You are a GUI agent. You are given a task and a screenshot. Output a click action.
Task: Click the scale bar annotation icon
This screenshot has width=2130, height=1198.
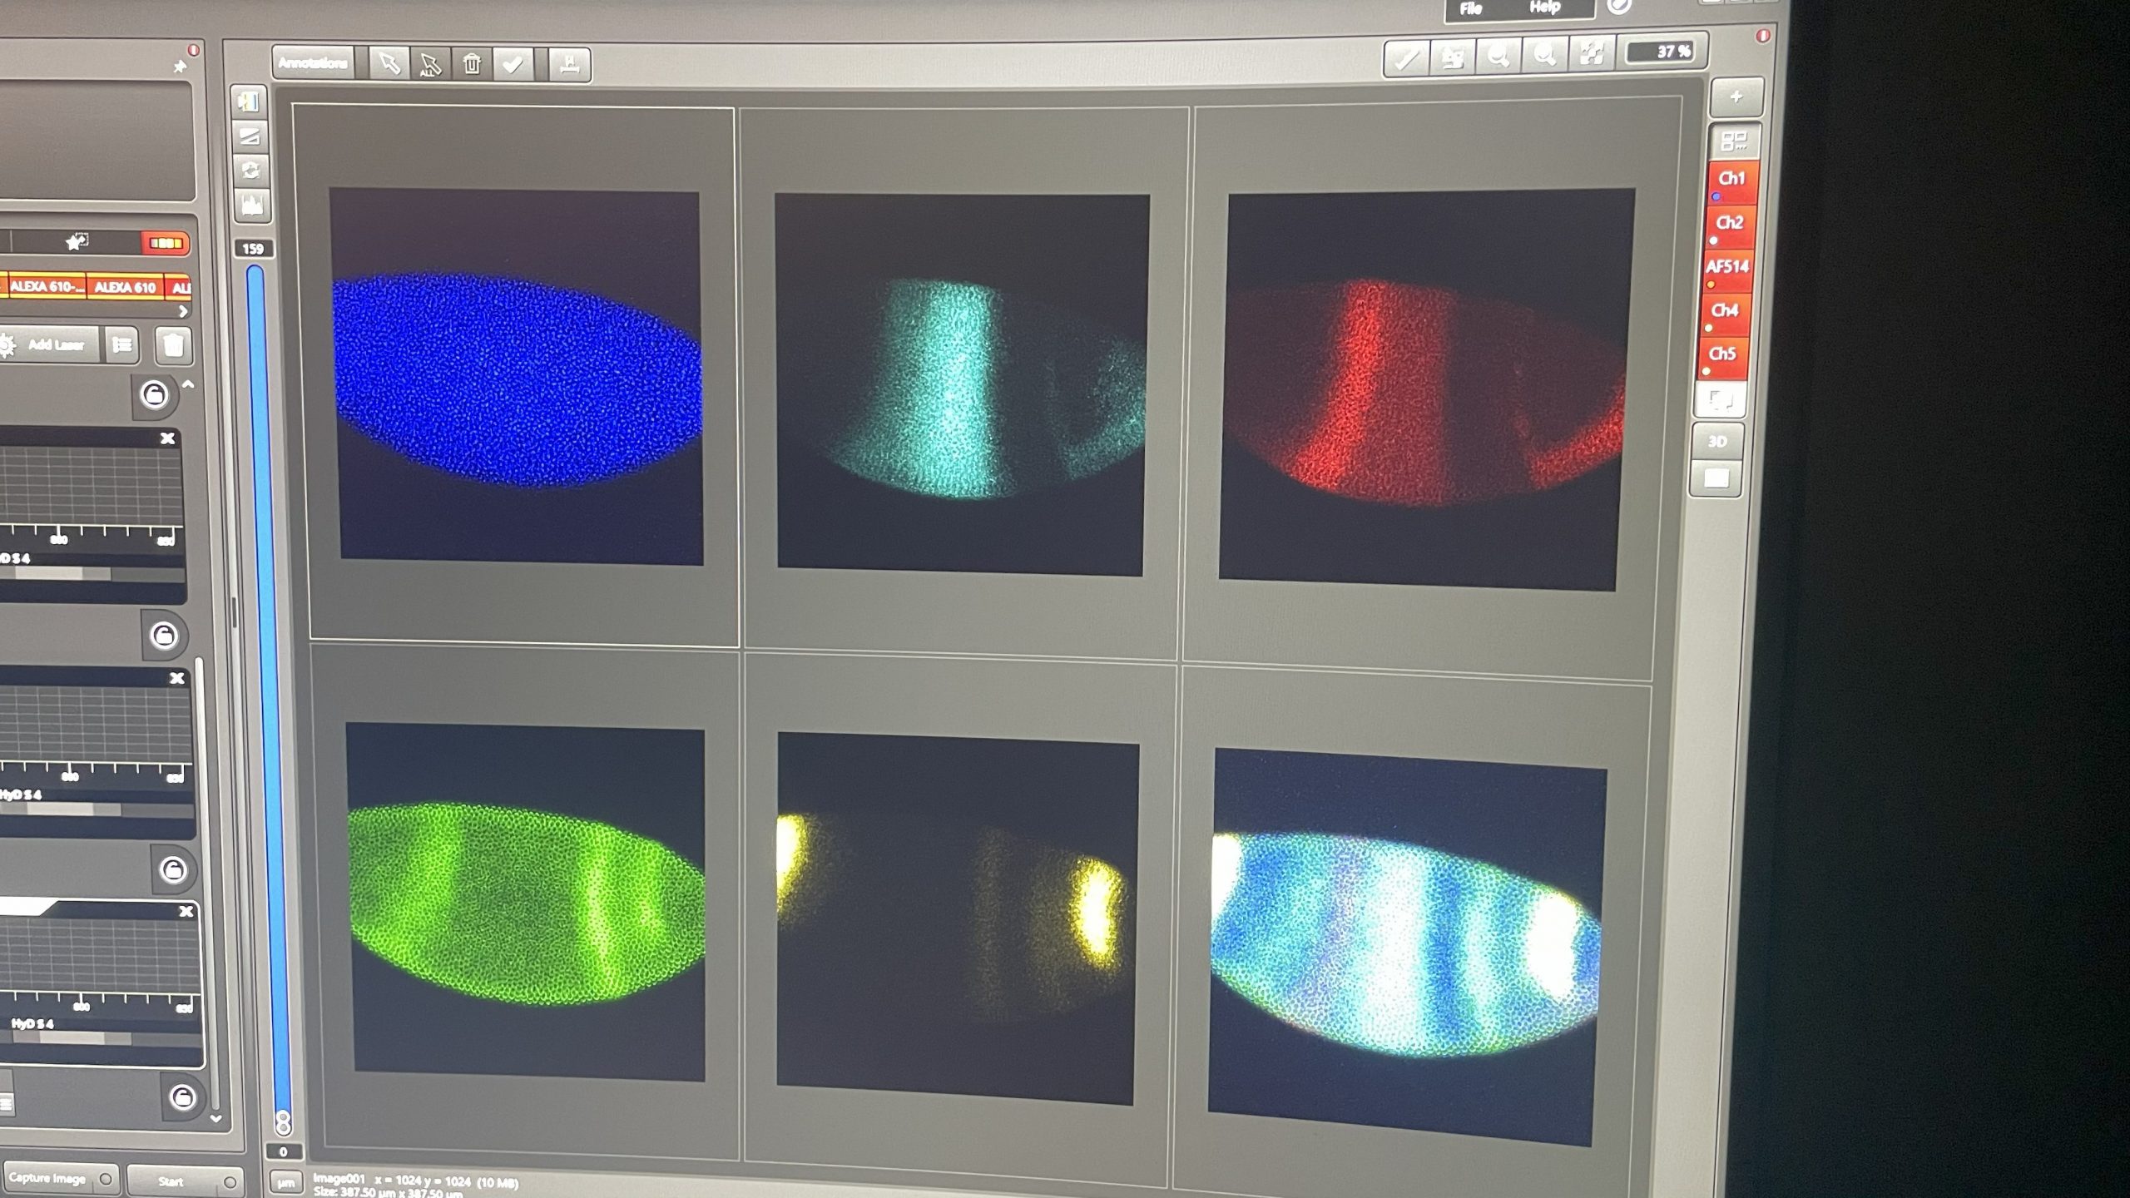570,65
